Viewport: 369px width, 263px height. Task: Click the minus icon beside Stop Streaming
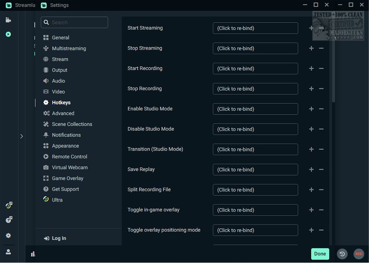point(321,48)
